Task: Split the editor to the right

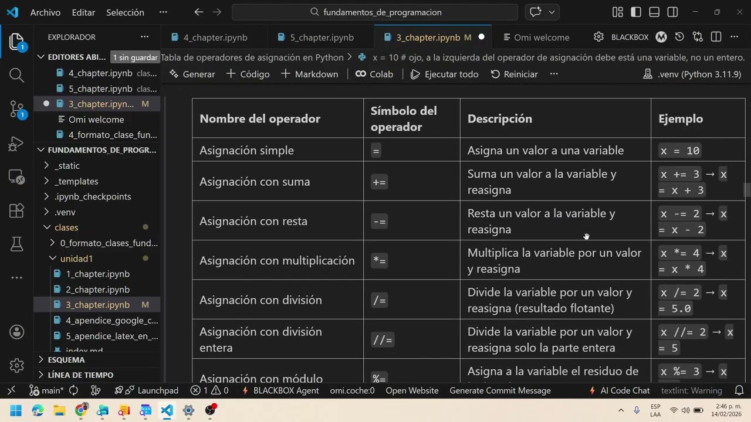Action: (x=716, y=37)
